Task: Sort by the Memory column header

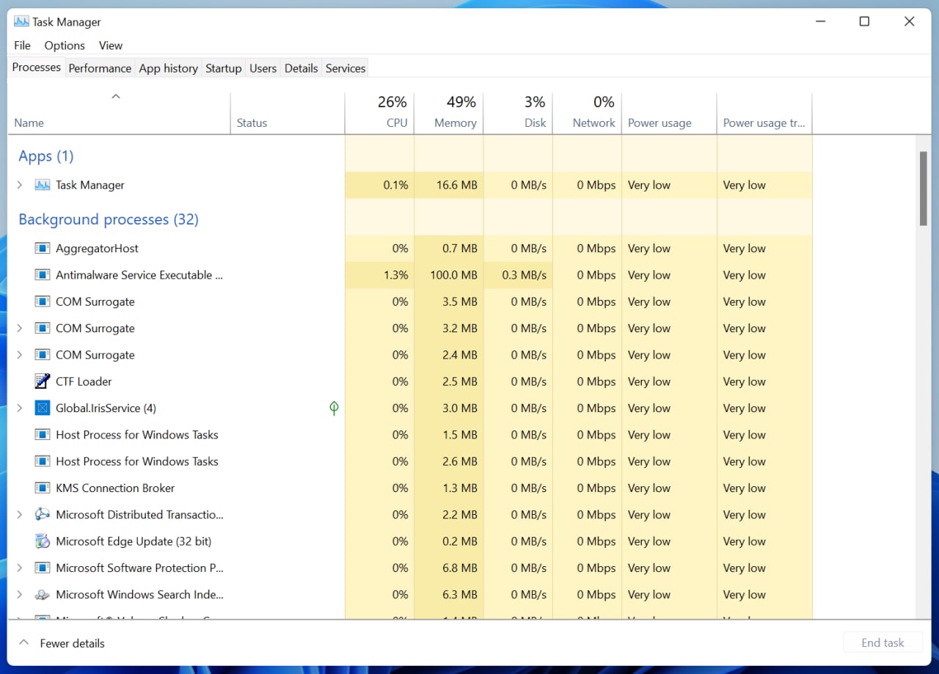Action: coord(449,113)
